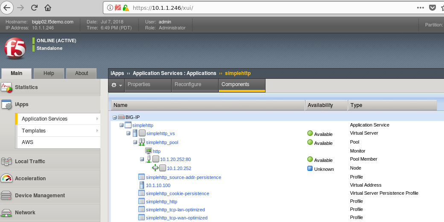Click the simplehttp application service icon

pyautogui.click(x=128, y=125)
